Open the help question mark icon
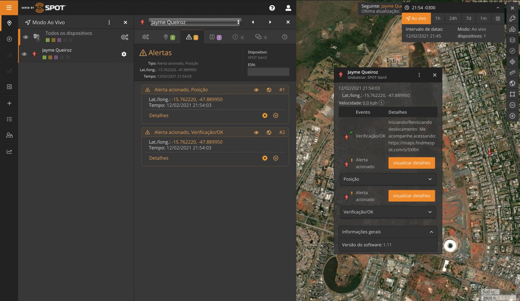Image resolution: width=520 pixels, height=301 pixels. pos(272,8)
